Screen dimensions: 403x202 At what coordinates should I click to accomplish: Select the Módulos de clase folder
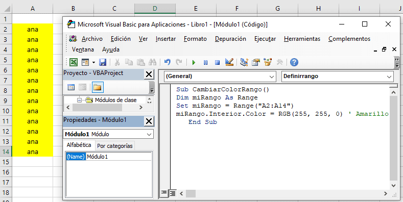115,100
